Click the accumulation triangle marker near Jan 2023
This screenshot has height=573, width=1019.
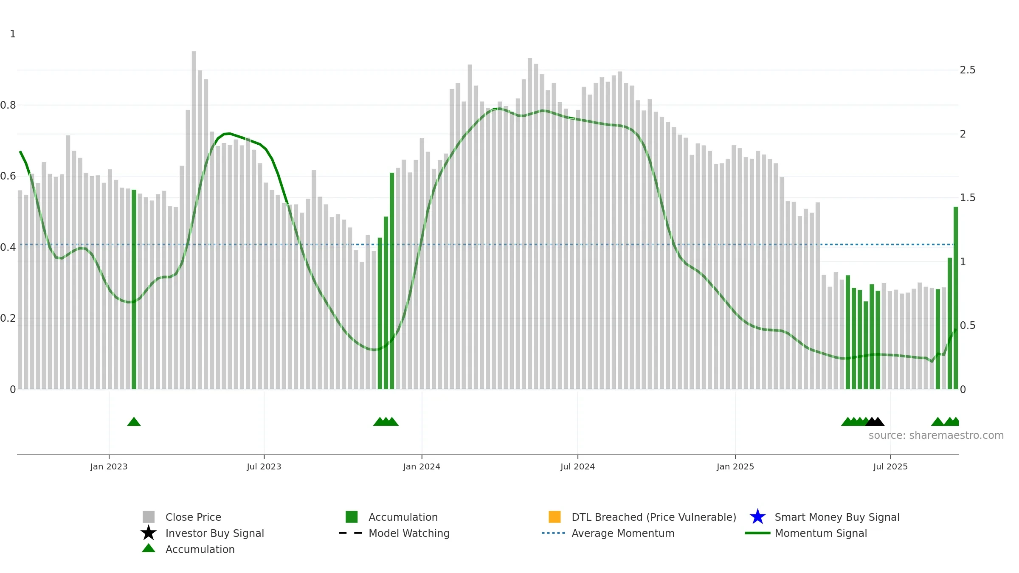pos(134,421)
